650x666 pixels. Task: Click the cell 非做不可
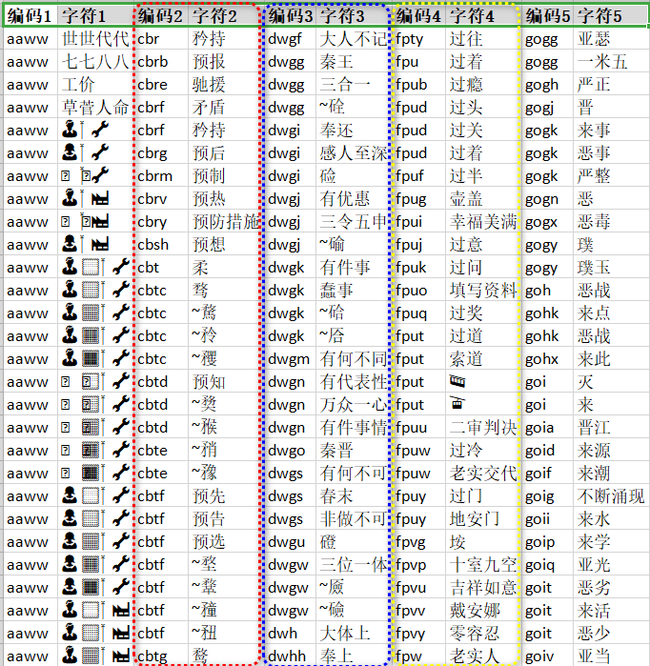[x=354, y=519]
